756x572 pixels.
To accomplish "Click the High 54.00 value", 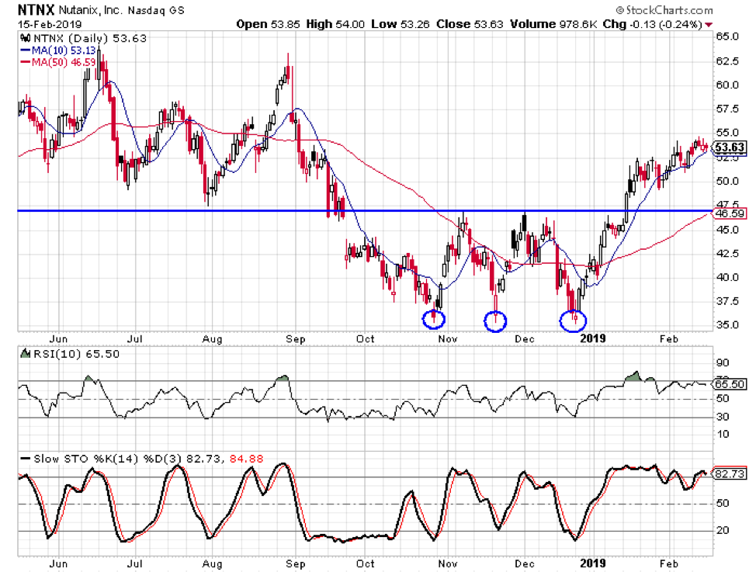I will tap(335, 24).
